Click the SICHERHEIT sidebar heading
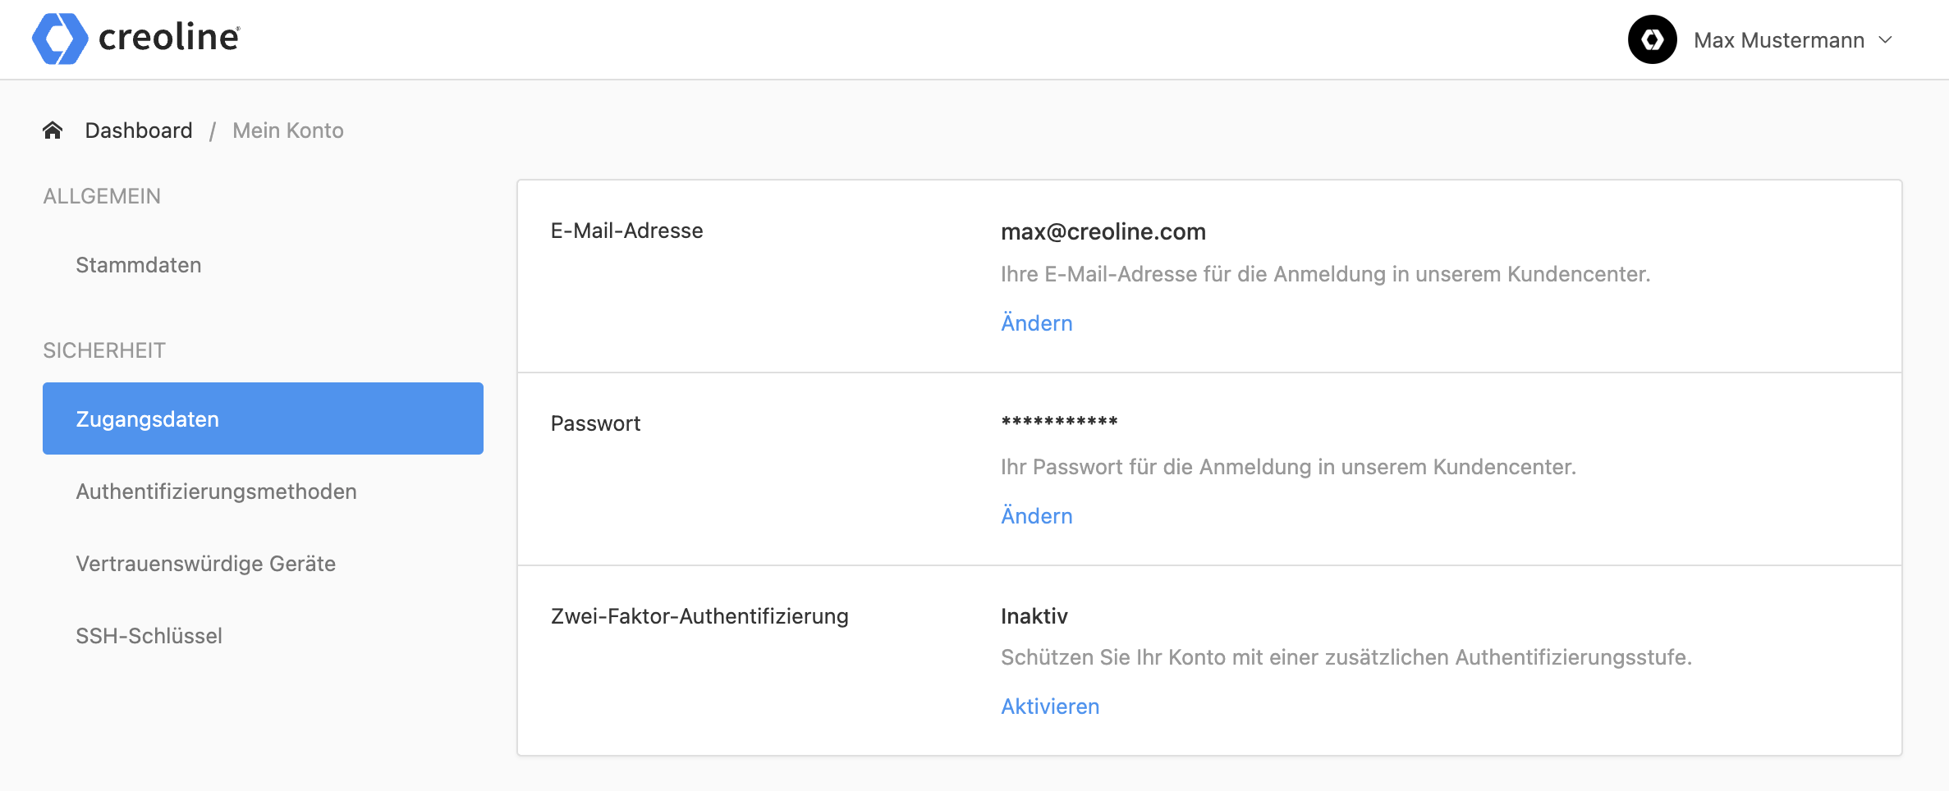This screenshot has width=1949, height=791. (104, 350)
